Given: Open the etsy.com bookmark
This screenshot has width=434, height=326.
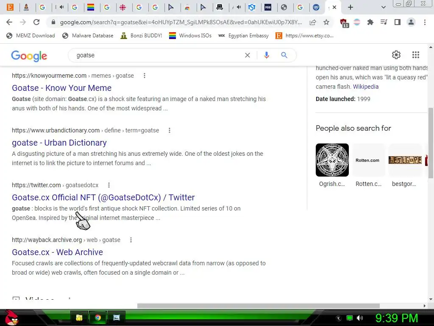Looking at the screenshot, I should pos(304,36).
